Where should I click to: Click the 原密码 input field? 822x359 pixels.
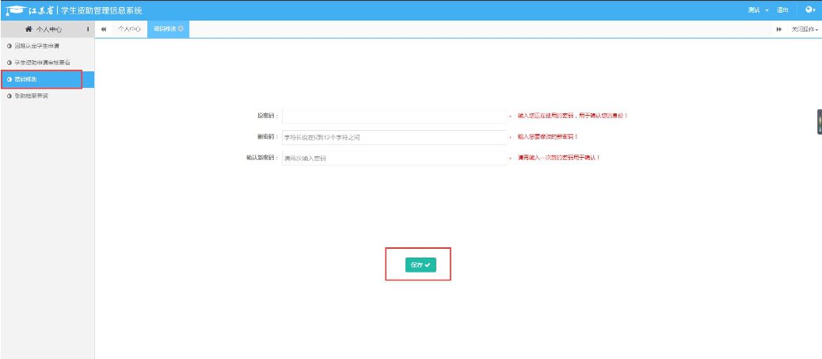point(394,116)
